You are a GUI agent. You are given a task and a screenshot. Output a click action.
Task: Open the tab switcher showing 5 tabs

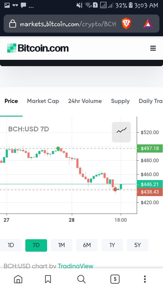(115, 279)
